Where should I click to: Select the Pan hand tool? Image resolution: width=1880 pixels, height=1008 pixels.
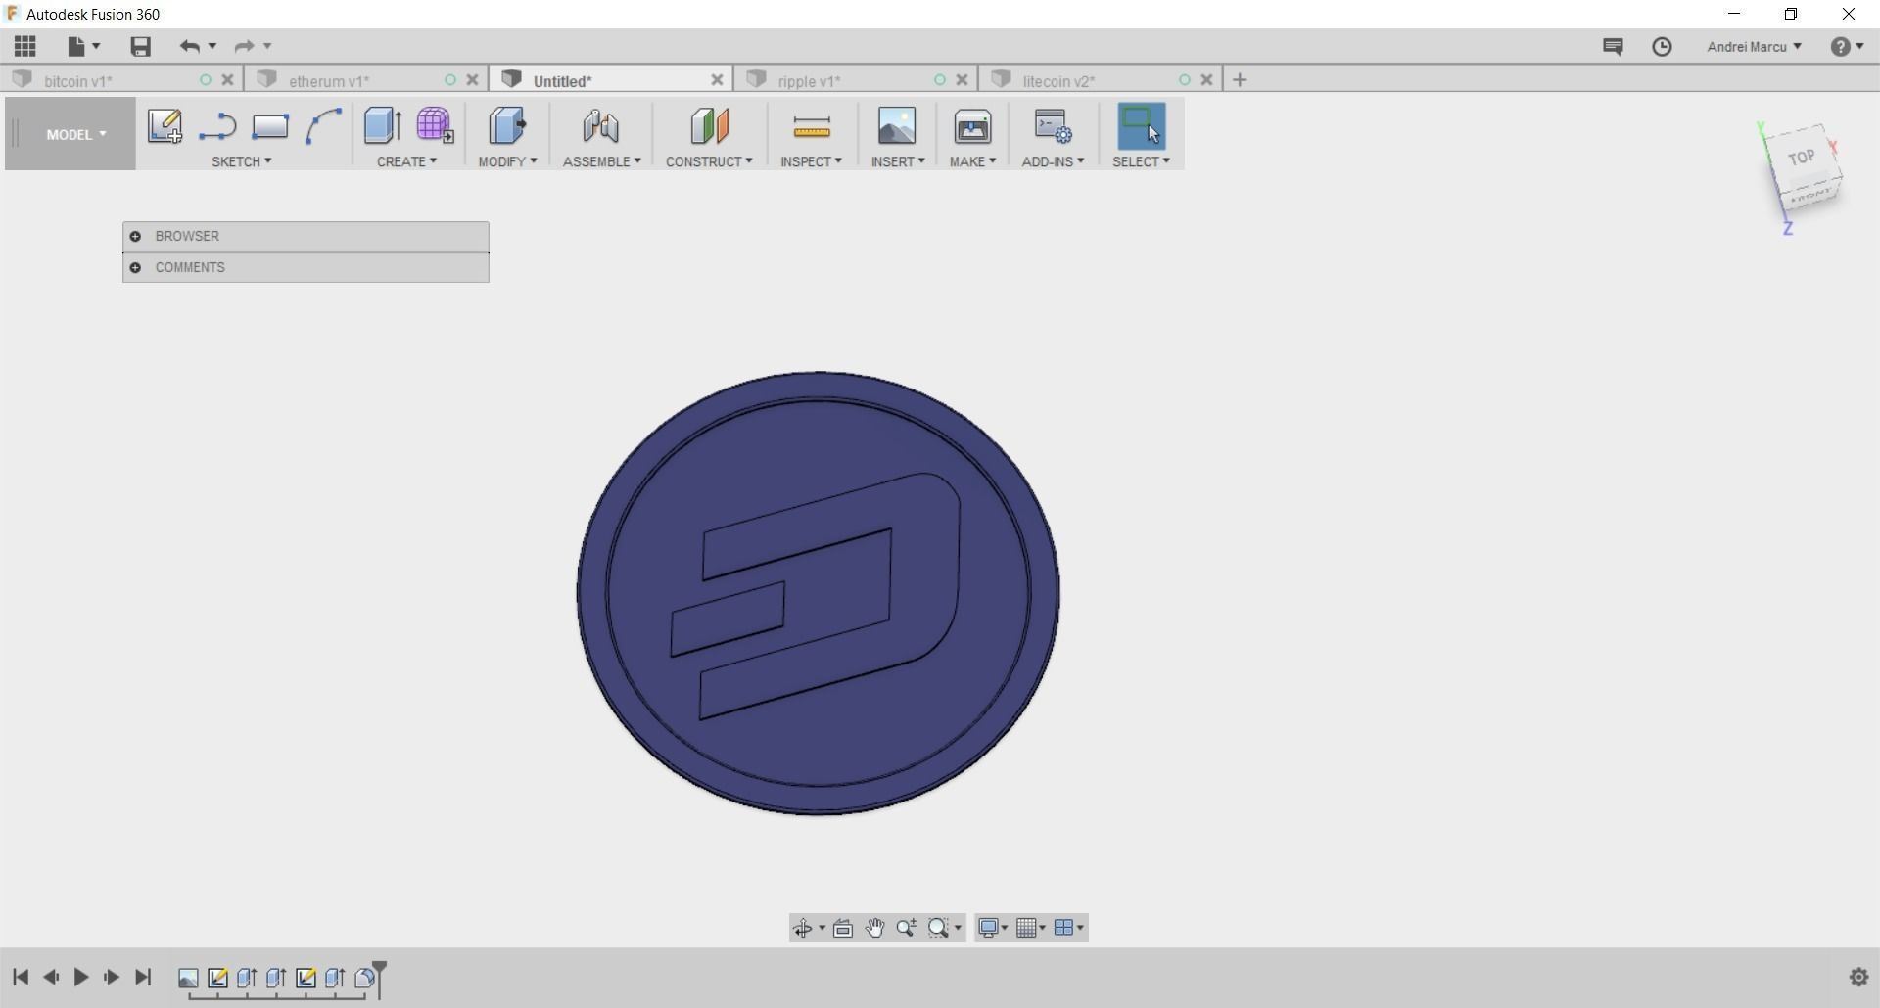[x=874, y=928]
